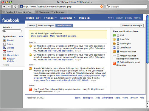Click the gift icon beside 8:14pm notification
This screenshot has height=111, width=149.
[x=30, y=46]
